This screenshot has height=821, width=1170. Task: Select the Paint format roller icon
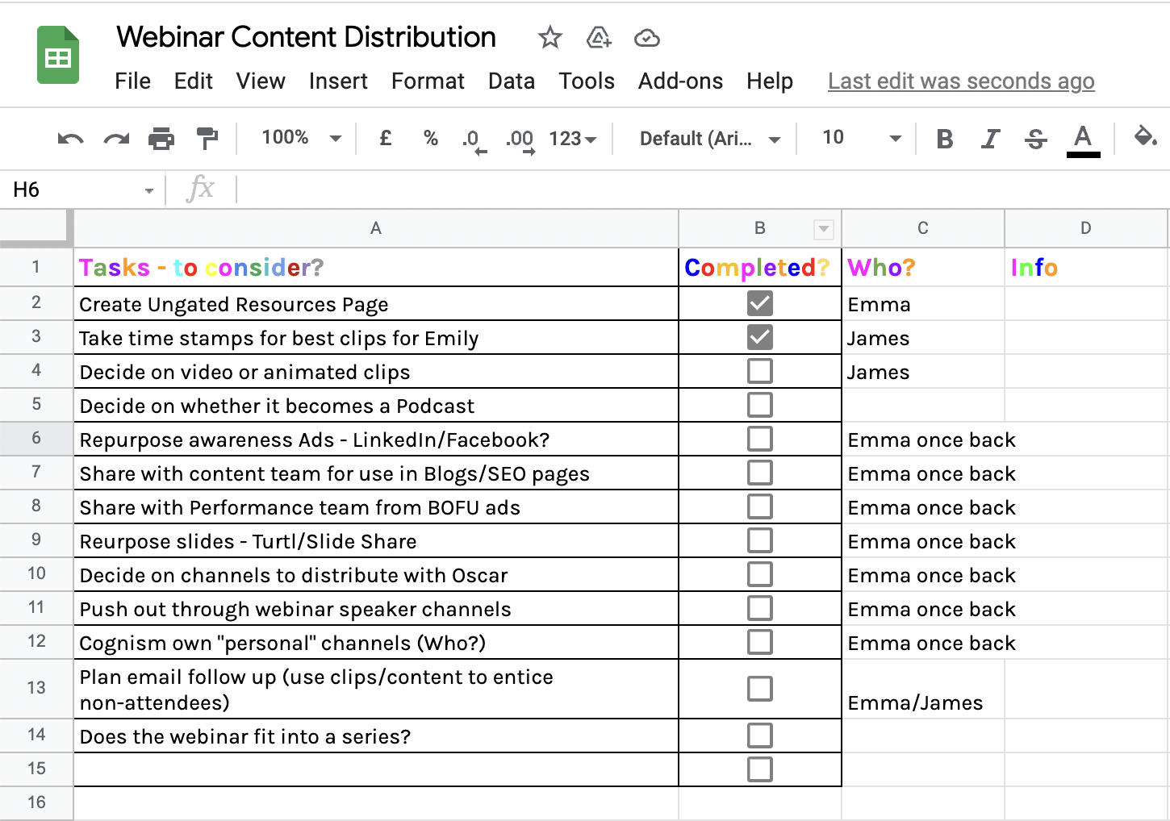coord(207,139)
